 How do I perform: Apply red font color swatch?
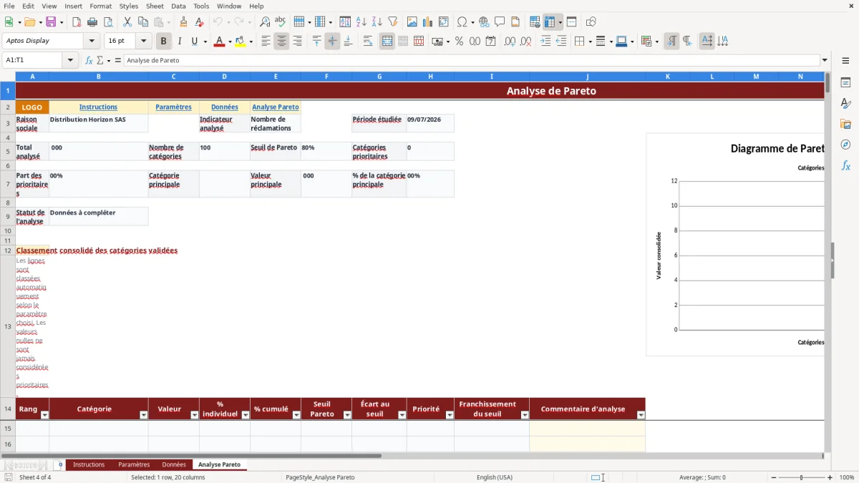[x=218, y=42]
